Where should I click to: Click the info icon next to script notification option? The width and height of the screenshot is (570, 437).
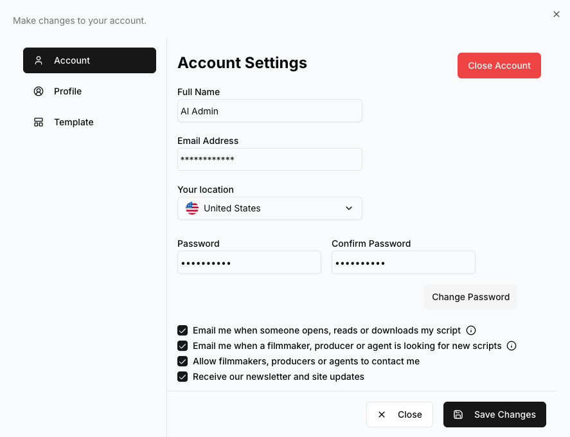click(471, 330)
